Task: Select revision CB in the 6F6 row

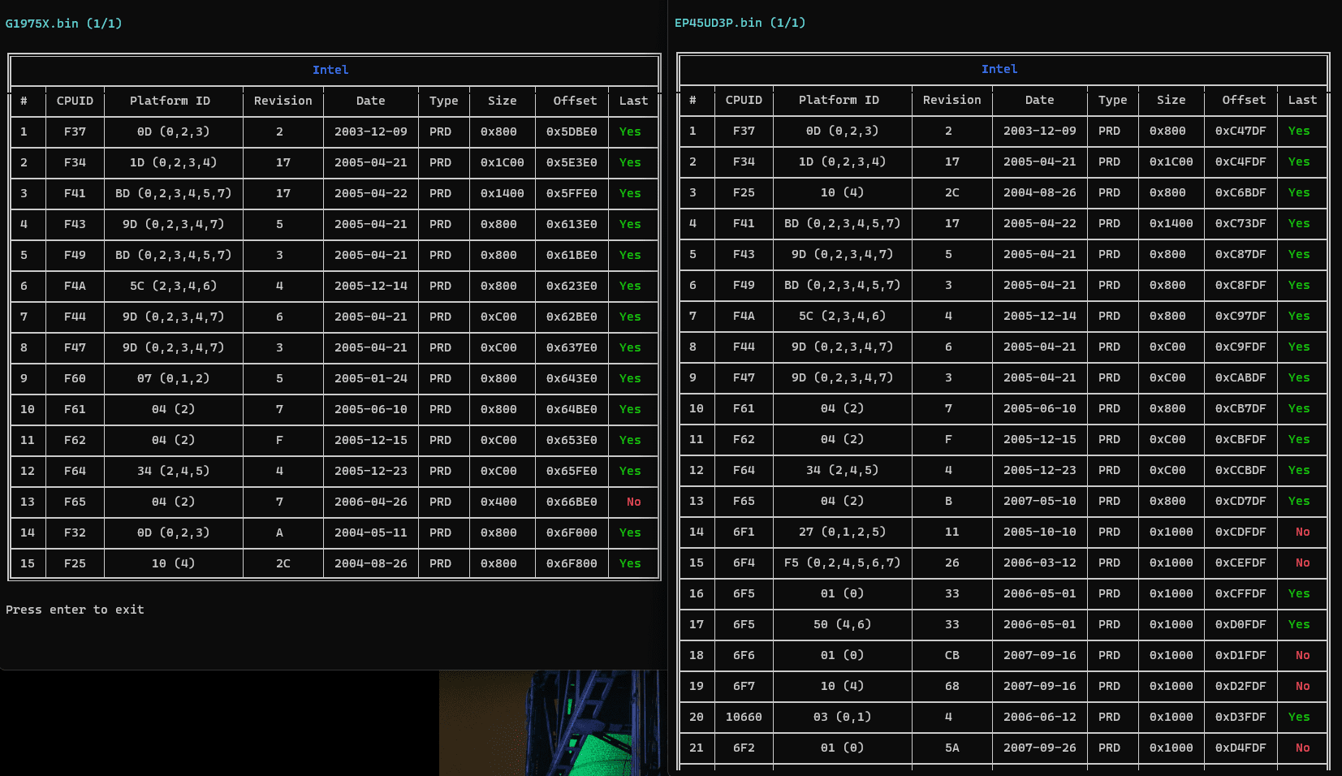Action: click(x=952, y=655)
